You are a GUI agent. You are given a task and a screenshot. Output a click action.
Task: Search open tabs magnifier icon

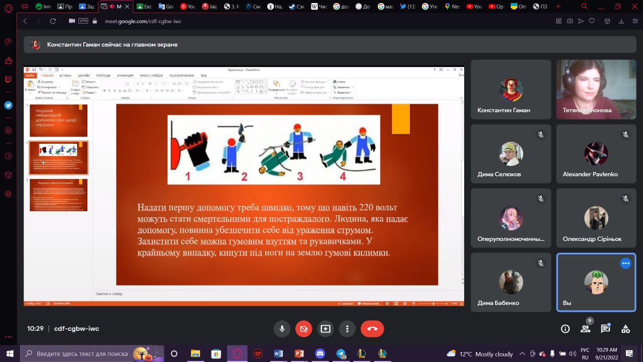[x=584, y=7]
